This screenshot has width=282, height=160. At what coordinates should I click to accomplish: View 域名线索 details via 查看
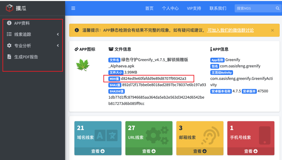tap(98, 151)
